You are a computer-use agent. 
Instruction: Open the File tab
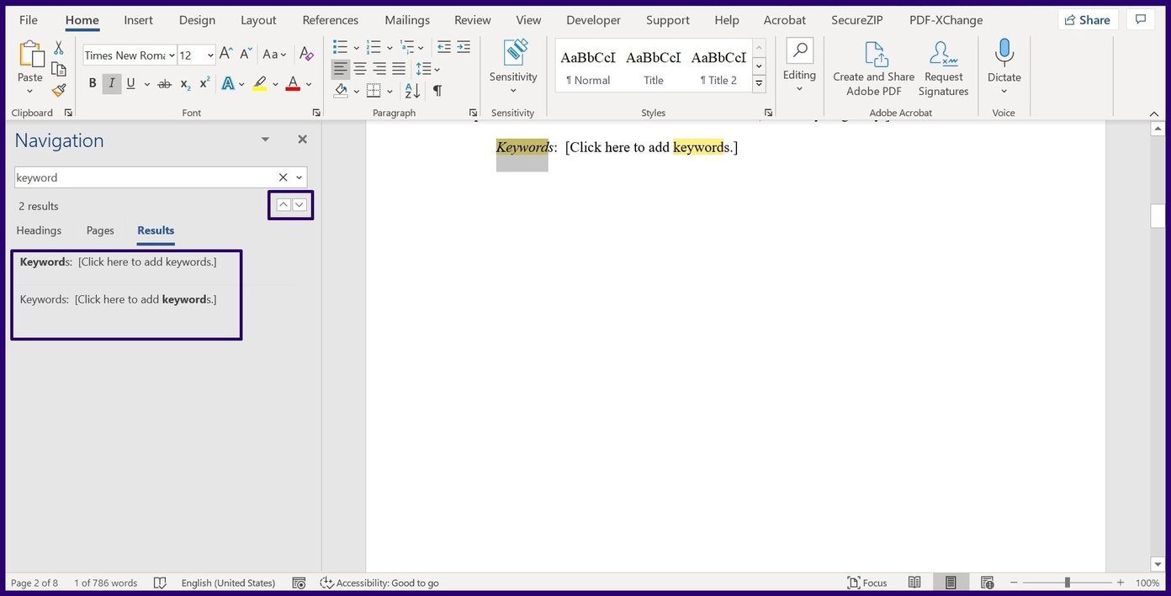pyautogui.click(x=28, y=19)
